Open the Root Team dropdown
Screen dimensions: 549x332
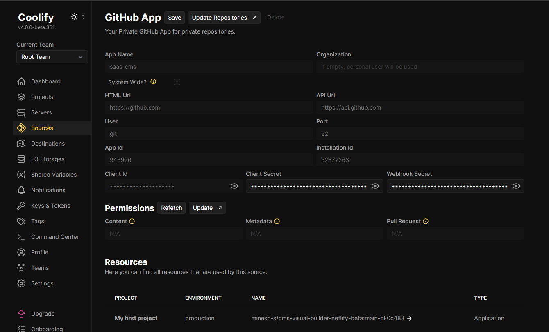coord(52,57)
